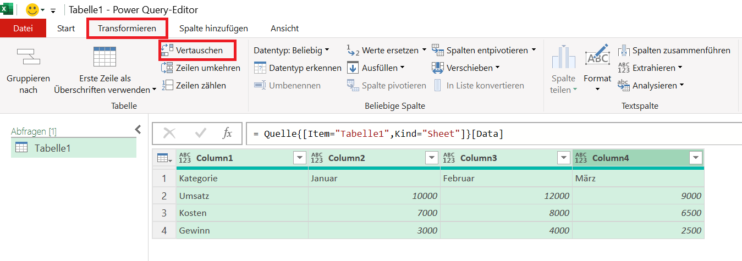The height and width of the screenshot is (261, 742).
Task: Click the Column1 data type icon
Action: pyautogui.click(x=185, y=158)
